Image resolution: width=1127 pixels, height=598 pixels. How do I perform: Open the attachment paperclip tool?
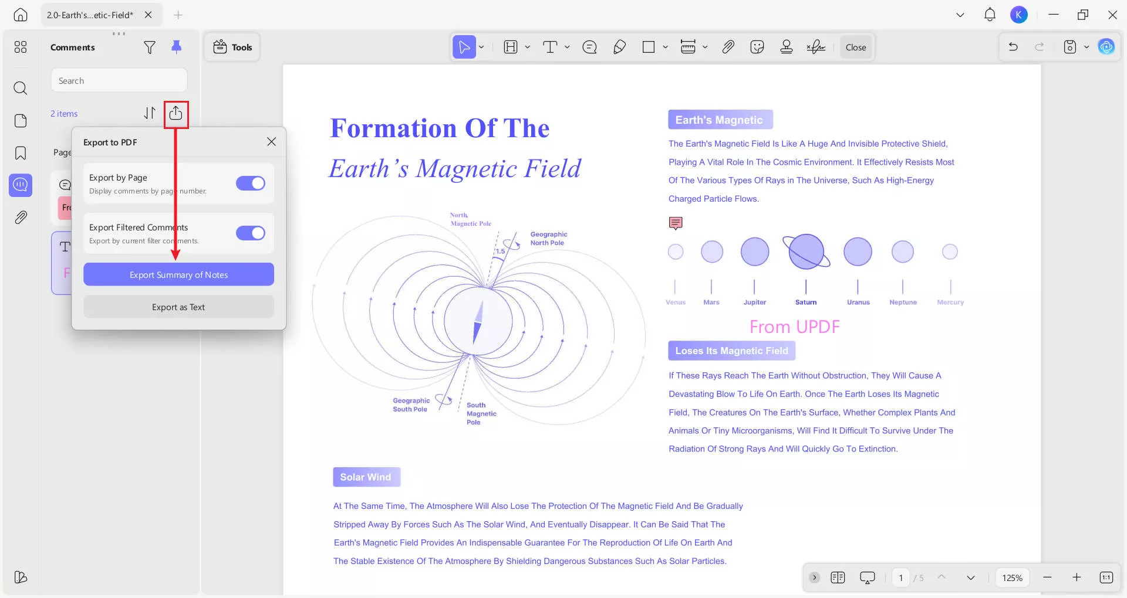coord(728,47)
